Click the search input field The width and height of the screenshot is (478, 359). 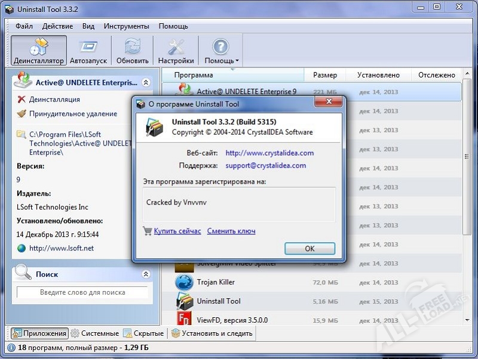point(82,293)
